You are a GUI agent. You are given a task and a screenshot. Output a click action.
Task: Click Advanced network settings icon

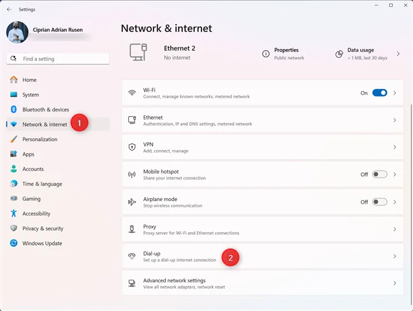click(132, 283)
